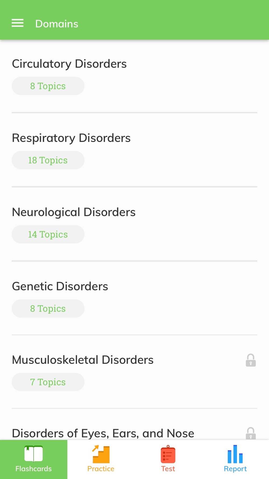The image size is (269, 479).
Task: Show the 14 Topics list
Action: (x=48, y=234)
